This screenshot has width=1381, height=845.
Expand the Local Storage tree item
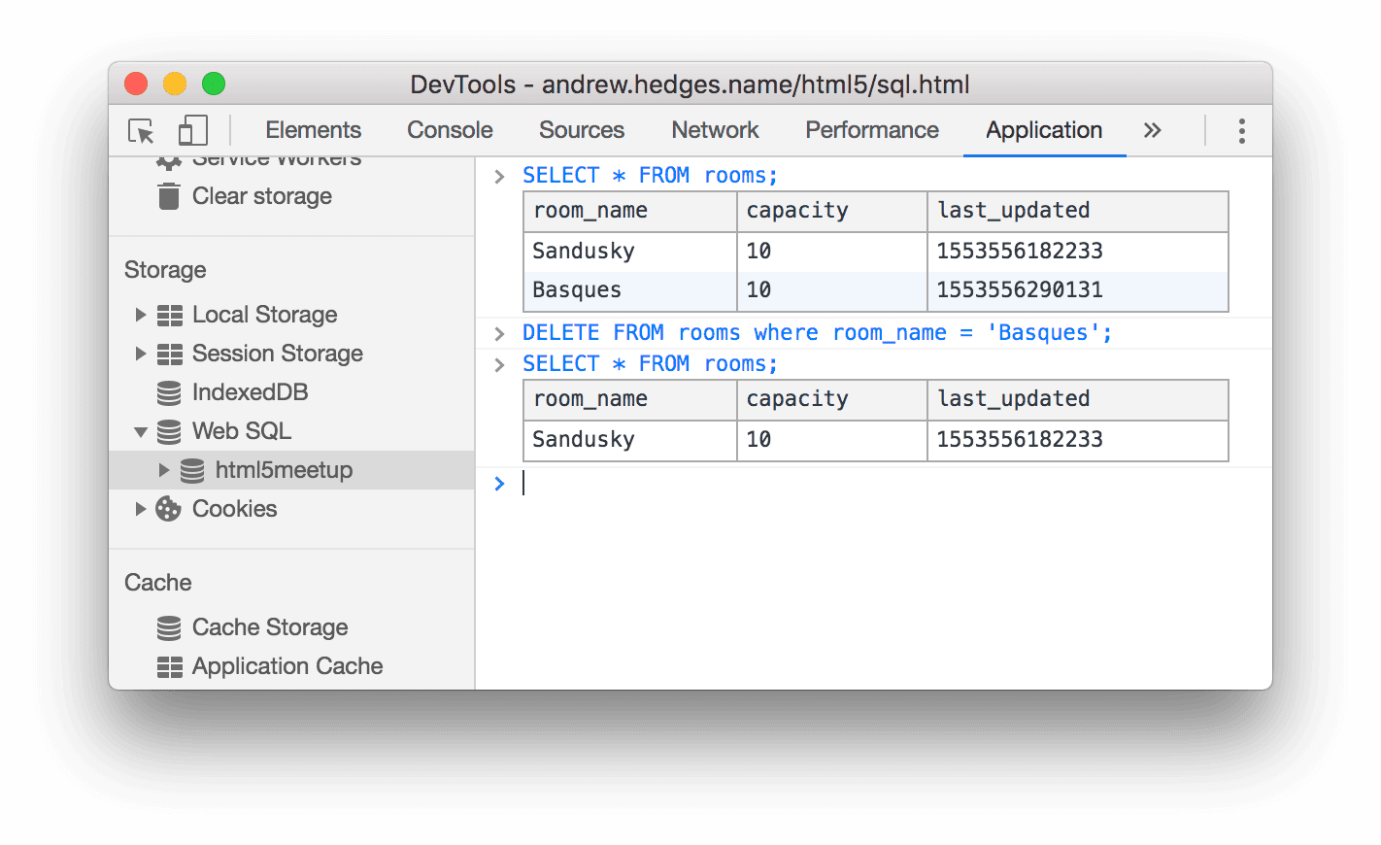coord(140,315)
